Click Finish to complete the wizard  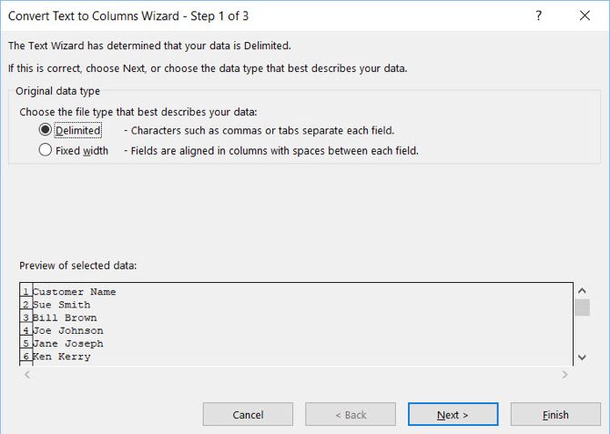tap(555, 415)
